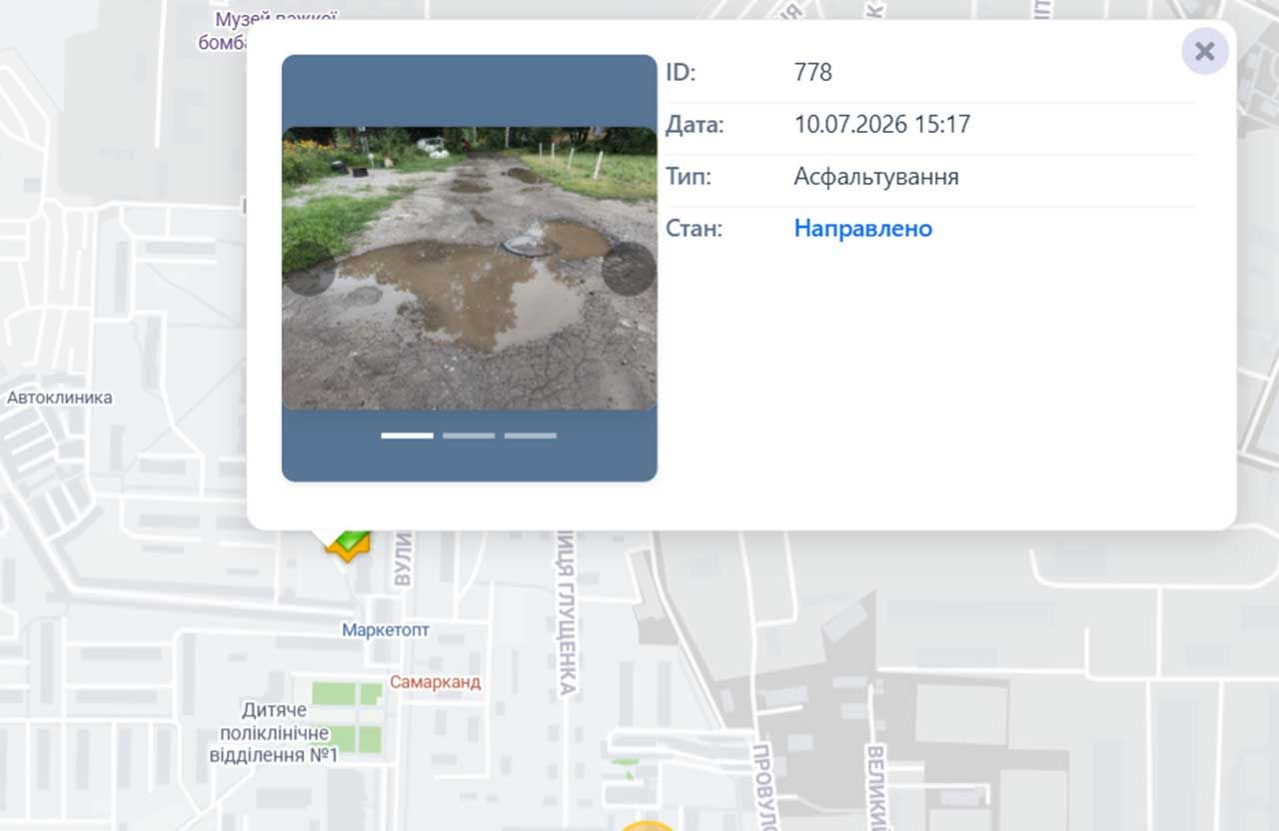Screen dimensions: 1279x831
Task: Click the Автоклиника map label
Action: pyautogui.click(x=60, y=398)
